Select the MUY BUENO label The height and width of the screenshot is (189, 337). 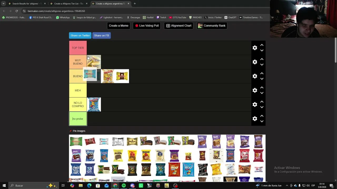click(78, 62)
